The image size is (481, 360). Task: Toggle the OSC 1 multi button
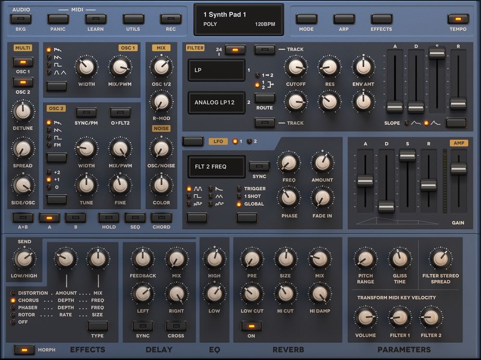click(x=23, y=62)
